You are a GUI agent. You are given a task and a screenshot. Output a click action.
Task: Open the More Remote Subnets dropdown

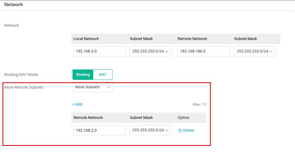tap(93, 87)
